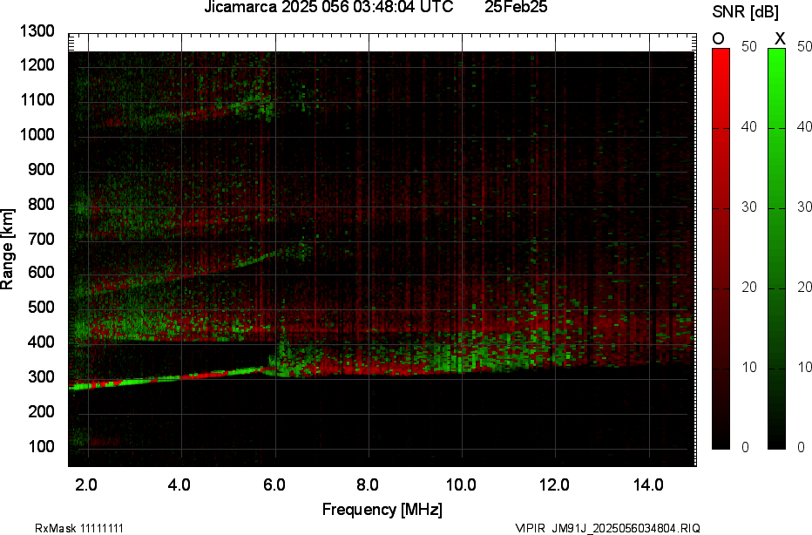The image size is (812, 535).
Task: Click the 8.0 frequency axis label
Action: [367, 485]
